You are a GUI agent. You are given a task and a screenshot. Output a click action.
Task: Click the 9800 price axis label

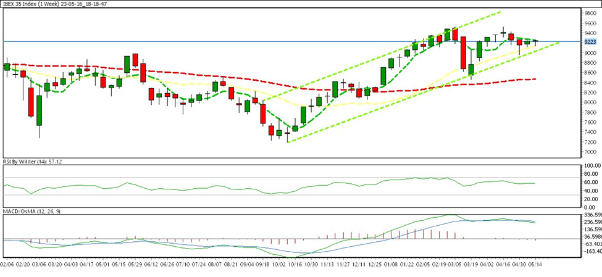pos(590,13)
